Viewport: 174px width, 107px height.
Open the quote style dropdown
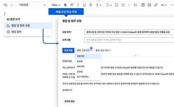[x=164, y=5]
